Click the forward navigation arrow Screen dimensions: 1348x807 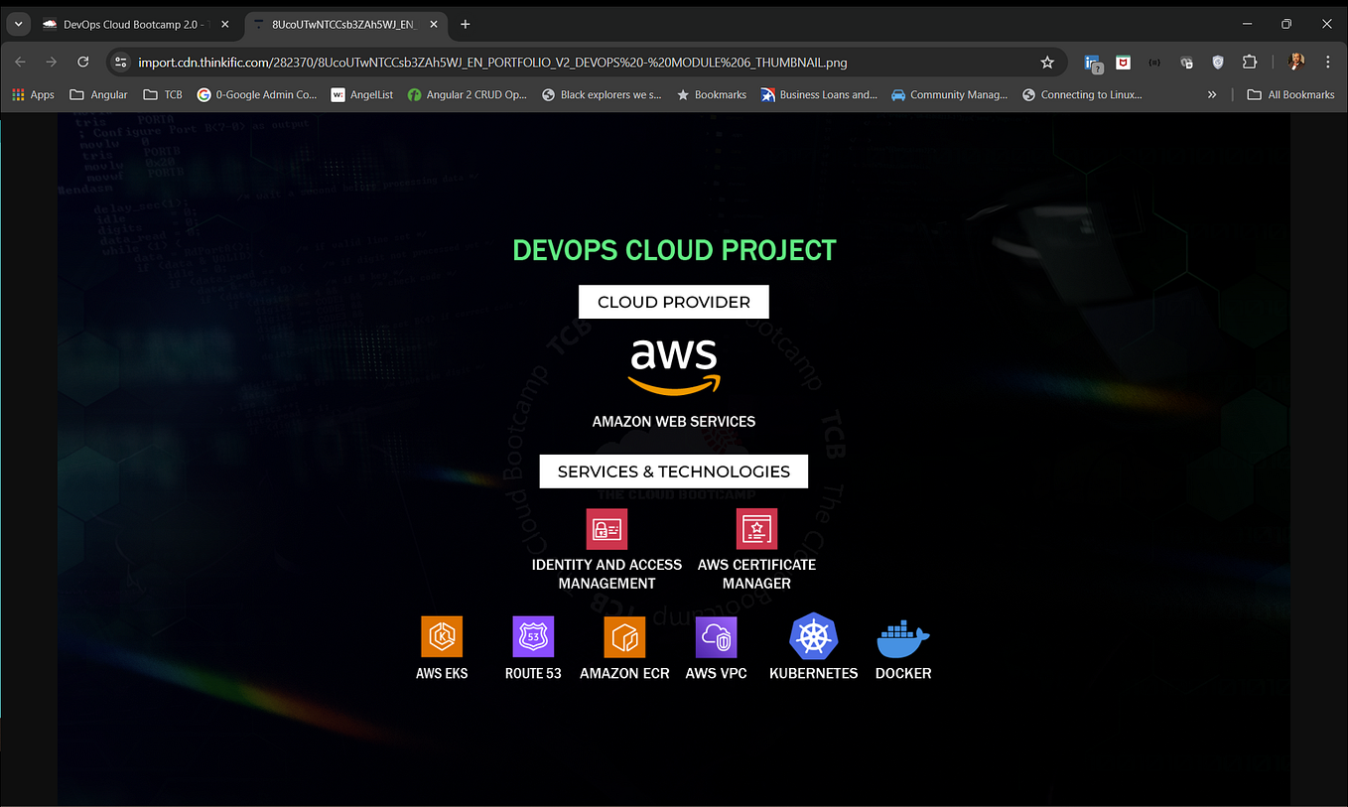tap(51, 62)
